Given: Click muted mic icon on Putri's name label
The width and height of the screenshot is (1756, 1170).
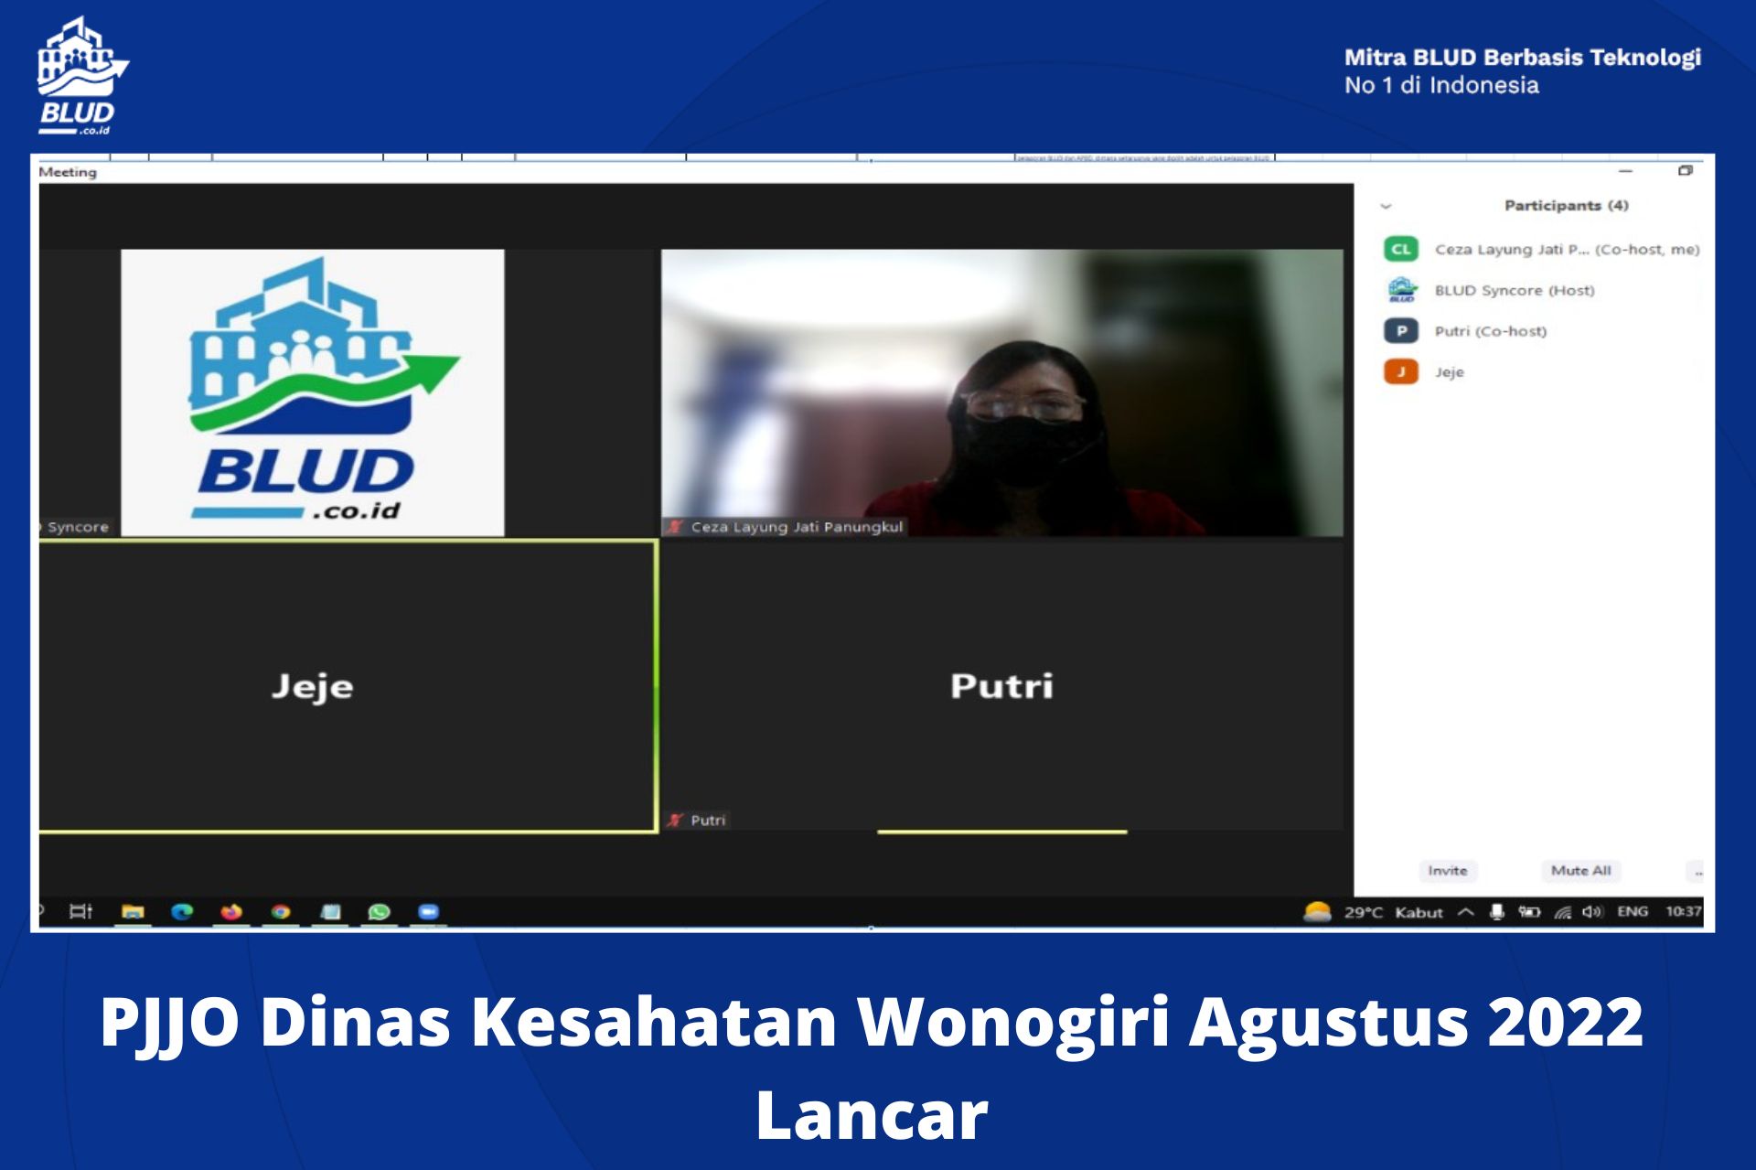Looking at the screenshot, I should click(x=676, y=821).
